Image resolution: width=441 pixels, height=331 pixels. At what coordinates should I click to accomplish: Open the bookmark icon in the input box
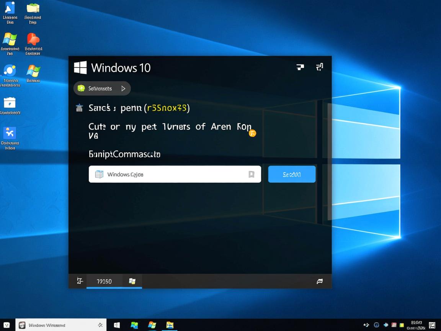point(252,174)
